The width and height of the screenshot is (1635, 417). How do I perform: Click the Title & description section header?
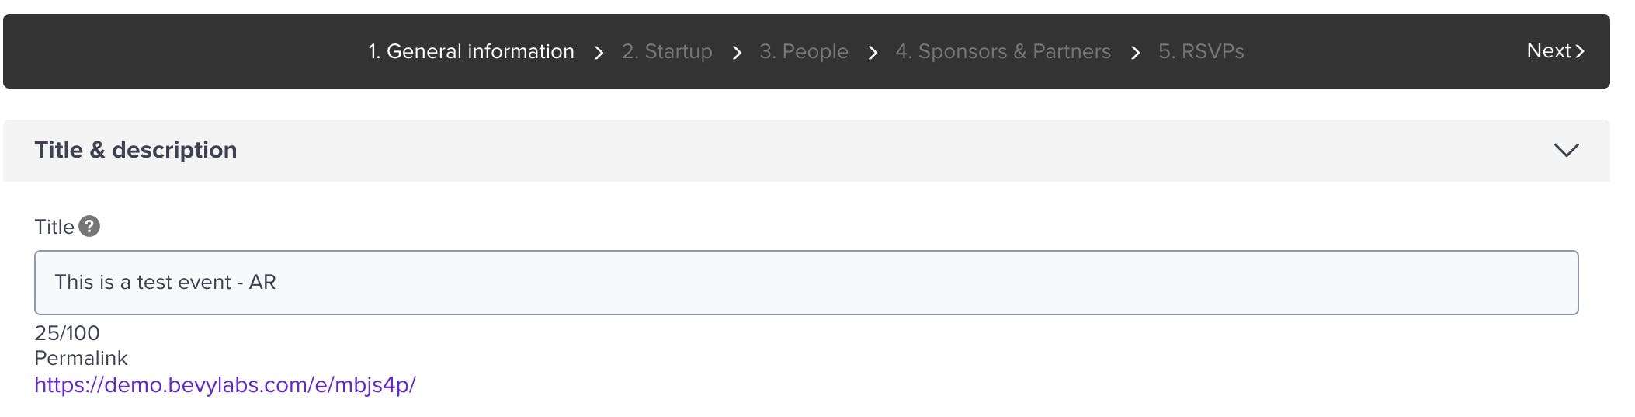807,151
